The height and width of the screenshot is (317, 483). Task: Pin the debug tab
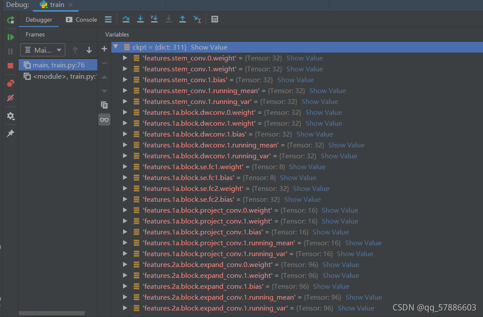10,133
